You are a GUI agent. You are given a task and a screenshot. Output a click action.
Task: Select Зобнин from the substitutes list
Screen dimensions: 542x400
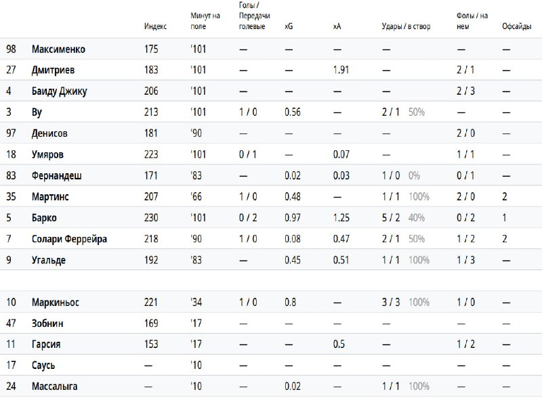coord(48,324)
